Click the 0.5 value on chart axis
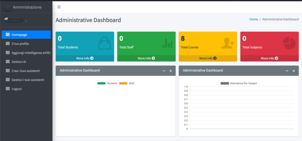 pos(186,108)
